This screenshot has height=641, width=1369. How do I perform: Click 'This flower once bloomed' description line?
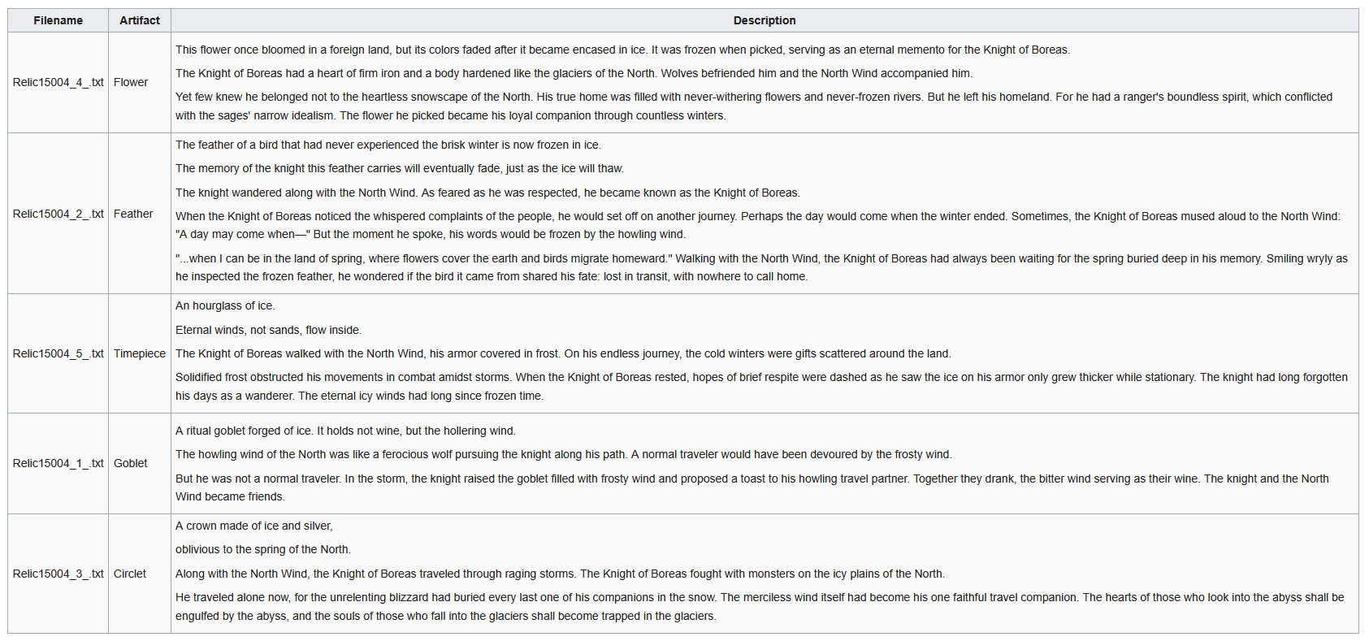[x=622, y=50]
